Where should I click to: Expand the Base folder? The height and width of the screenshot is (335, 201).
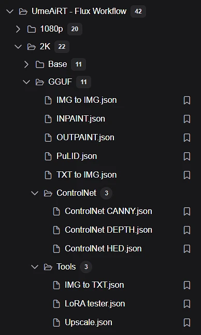pyautogui.click(x=26, y=64)
